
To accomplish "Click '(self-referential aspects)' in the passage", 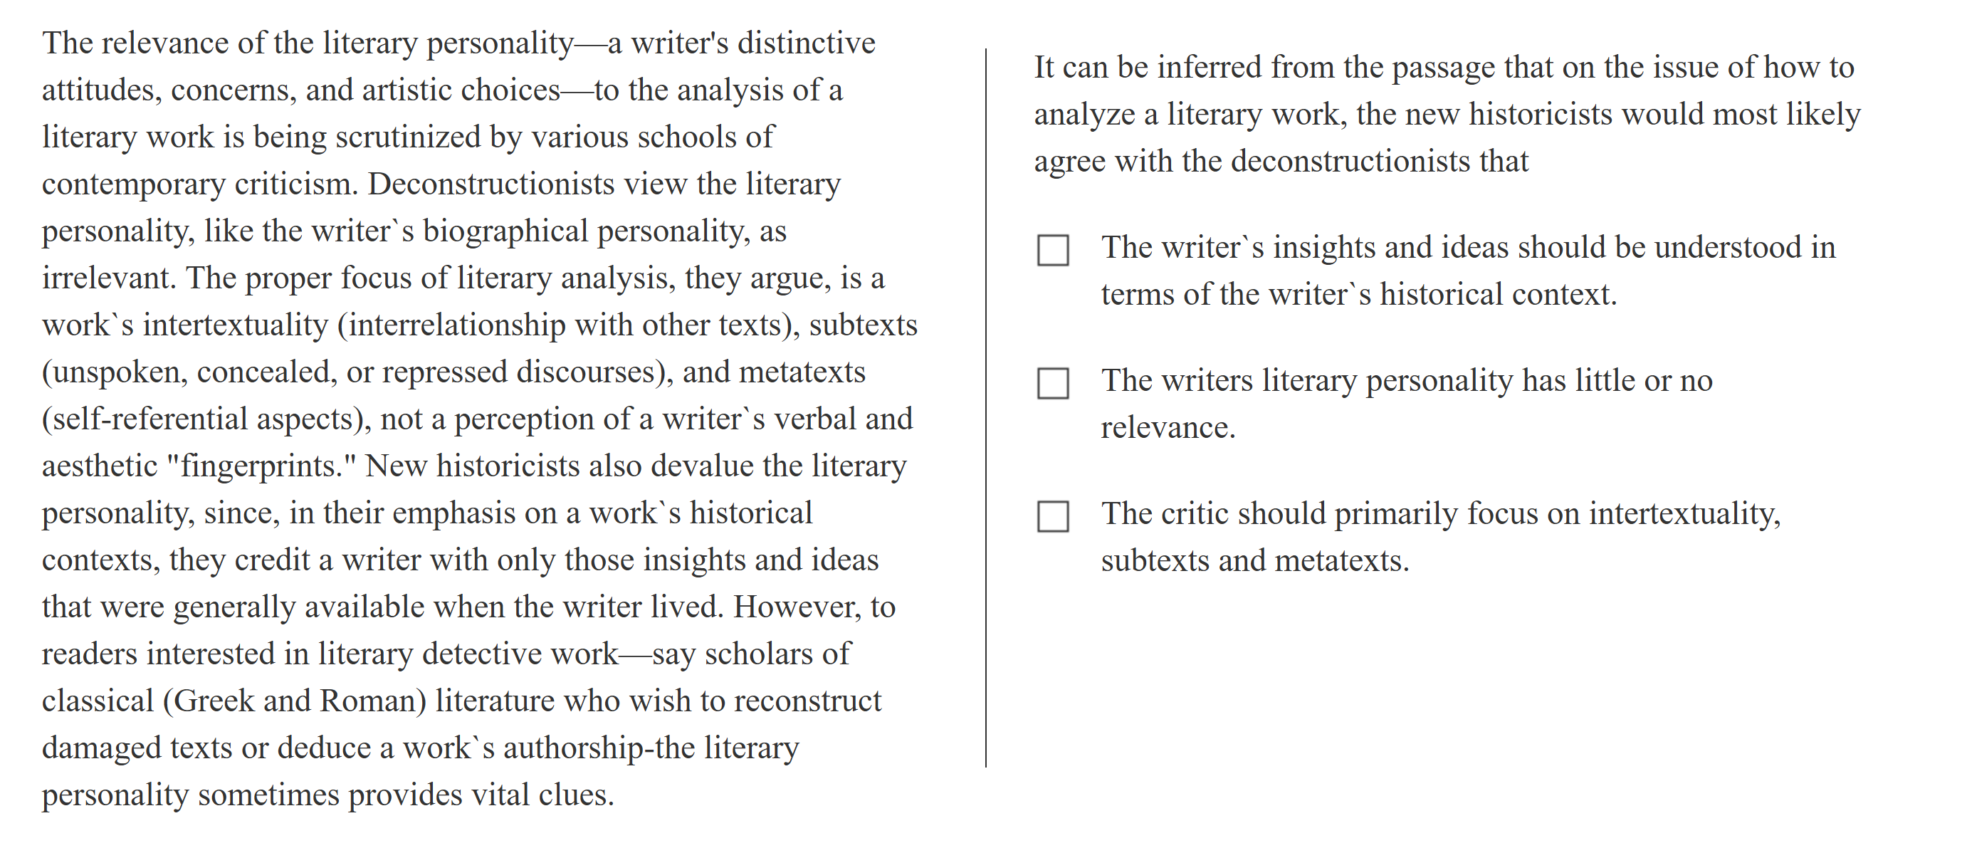I will click(206, 419).
